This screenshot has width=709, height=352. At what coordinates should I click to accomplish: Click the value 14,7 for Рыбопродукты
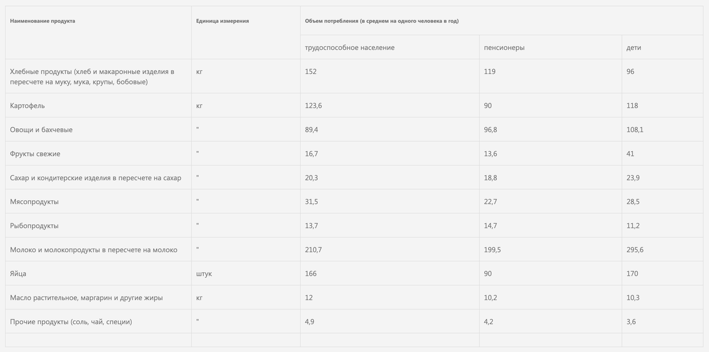click(x=490, y=226)
